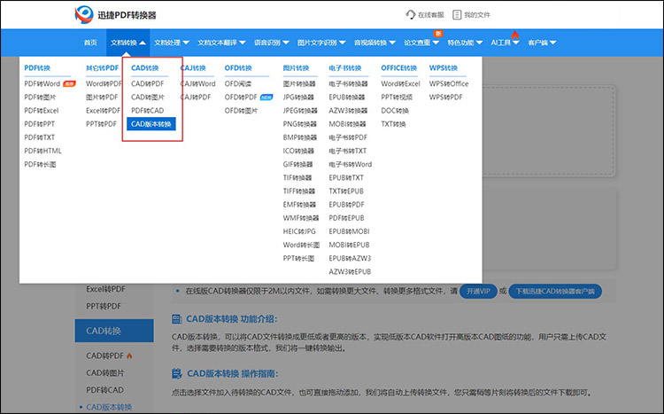This screenshot has height=414, width=664.
Task: Choose Word转Excel under OFFICE转换
Action: [x=400, y=83]
